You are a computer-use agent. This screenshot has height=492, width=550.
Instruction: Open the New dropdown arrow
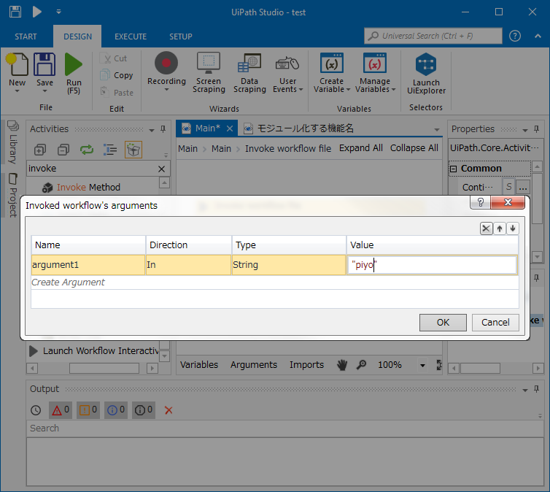tap(17, 91)
